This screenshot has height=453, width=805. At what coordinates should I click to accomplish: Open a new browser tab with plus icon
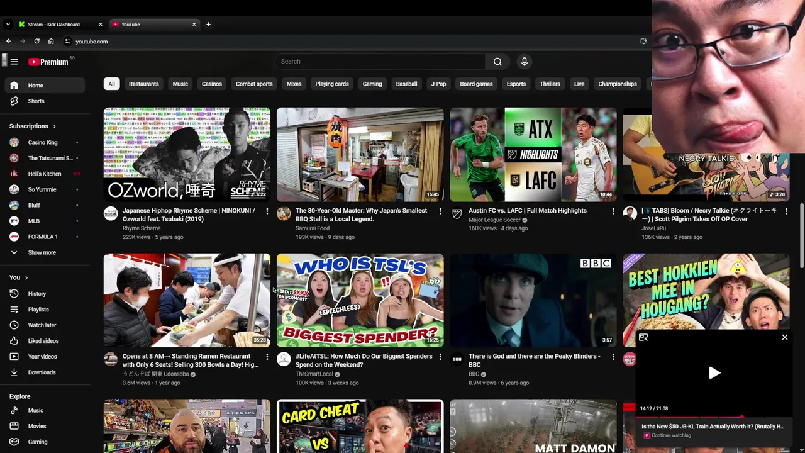click(x=208, y=25)
